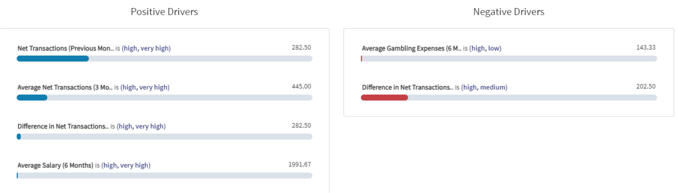Click the Positive Drivers heading

click(164, 12)
